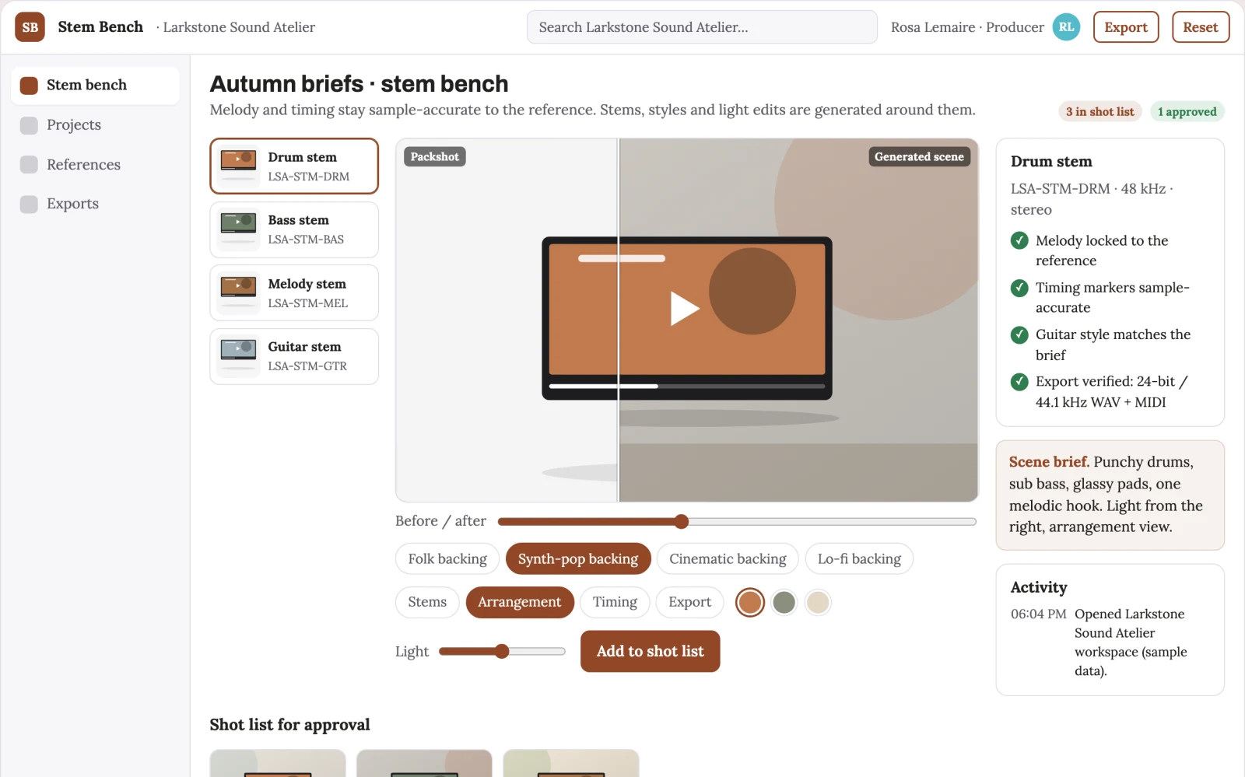This screenshot has width=1245, height=777.
Task: Switch to the Timing view
Action: tap(615, 602)
